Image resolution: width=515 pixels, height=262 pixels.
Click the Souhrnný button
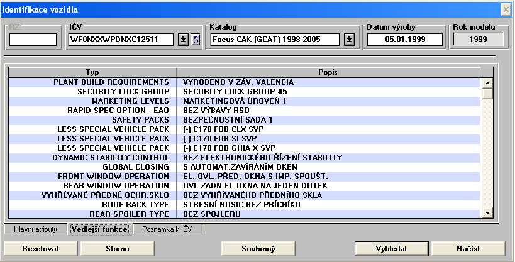point(258,249)
